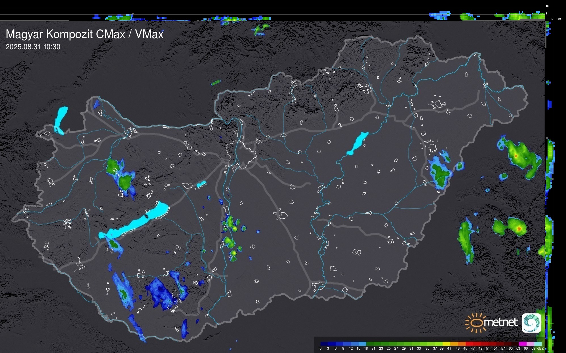Click the metnet wordmark text
Screen dimensions: 566x353
501,322
